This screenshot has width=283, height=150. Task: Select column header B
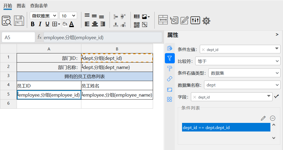click(x=117, y=49)
